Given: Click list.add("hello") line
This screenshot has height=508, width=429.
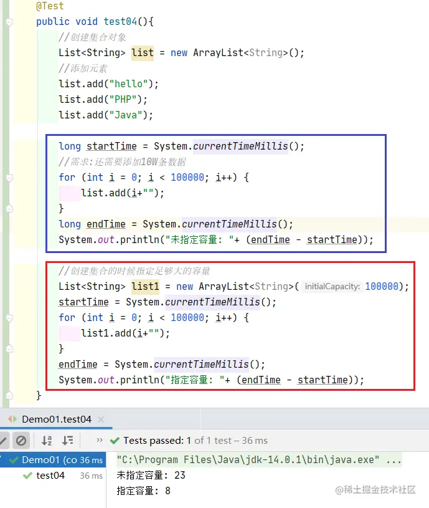Looking at the screenshot, I should coord(109,84).
